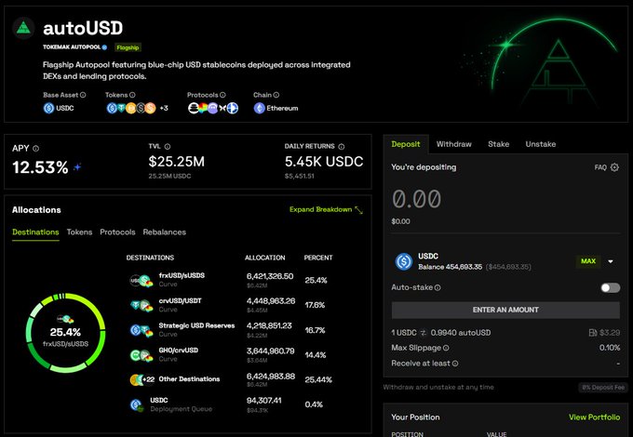The height and width of the screenshot is (437, 633).
Task: Click the settings gear next to FAQ
Action: click(x=614, y=167)
